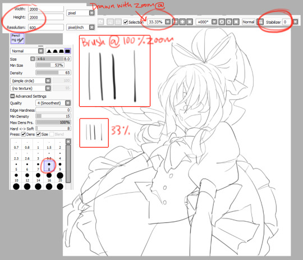
Task: Choose the sharpest peaked brush edge shape
Action: (x=49, y=51)
